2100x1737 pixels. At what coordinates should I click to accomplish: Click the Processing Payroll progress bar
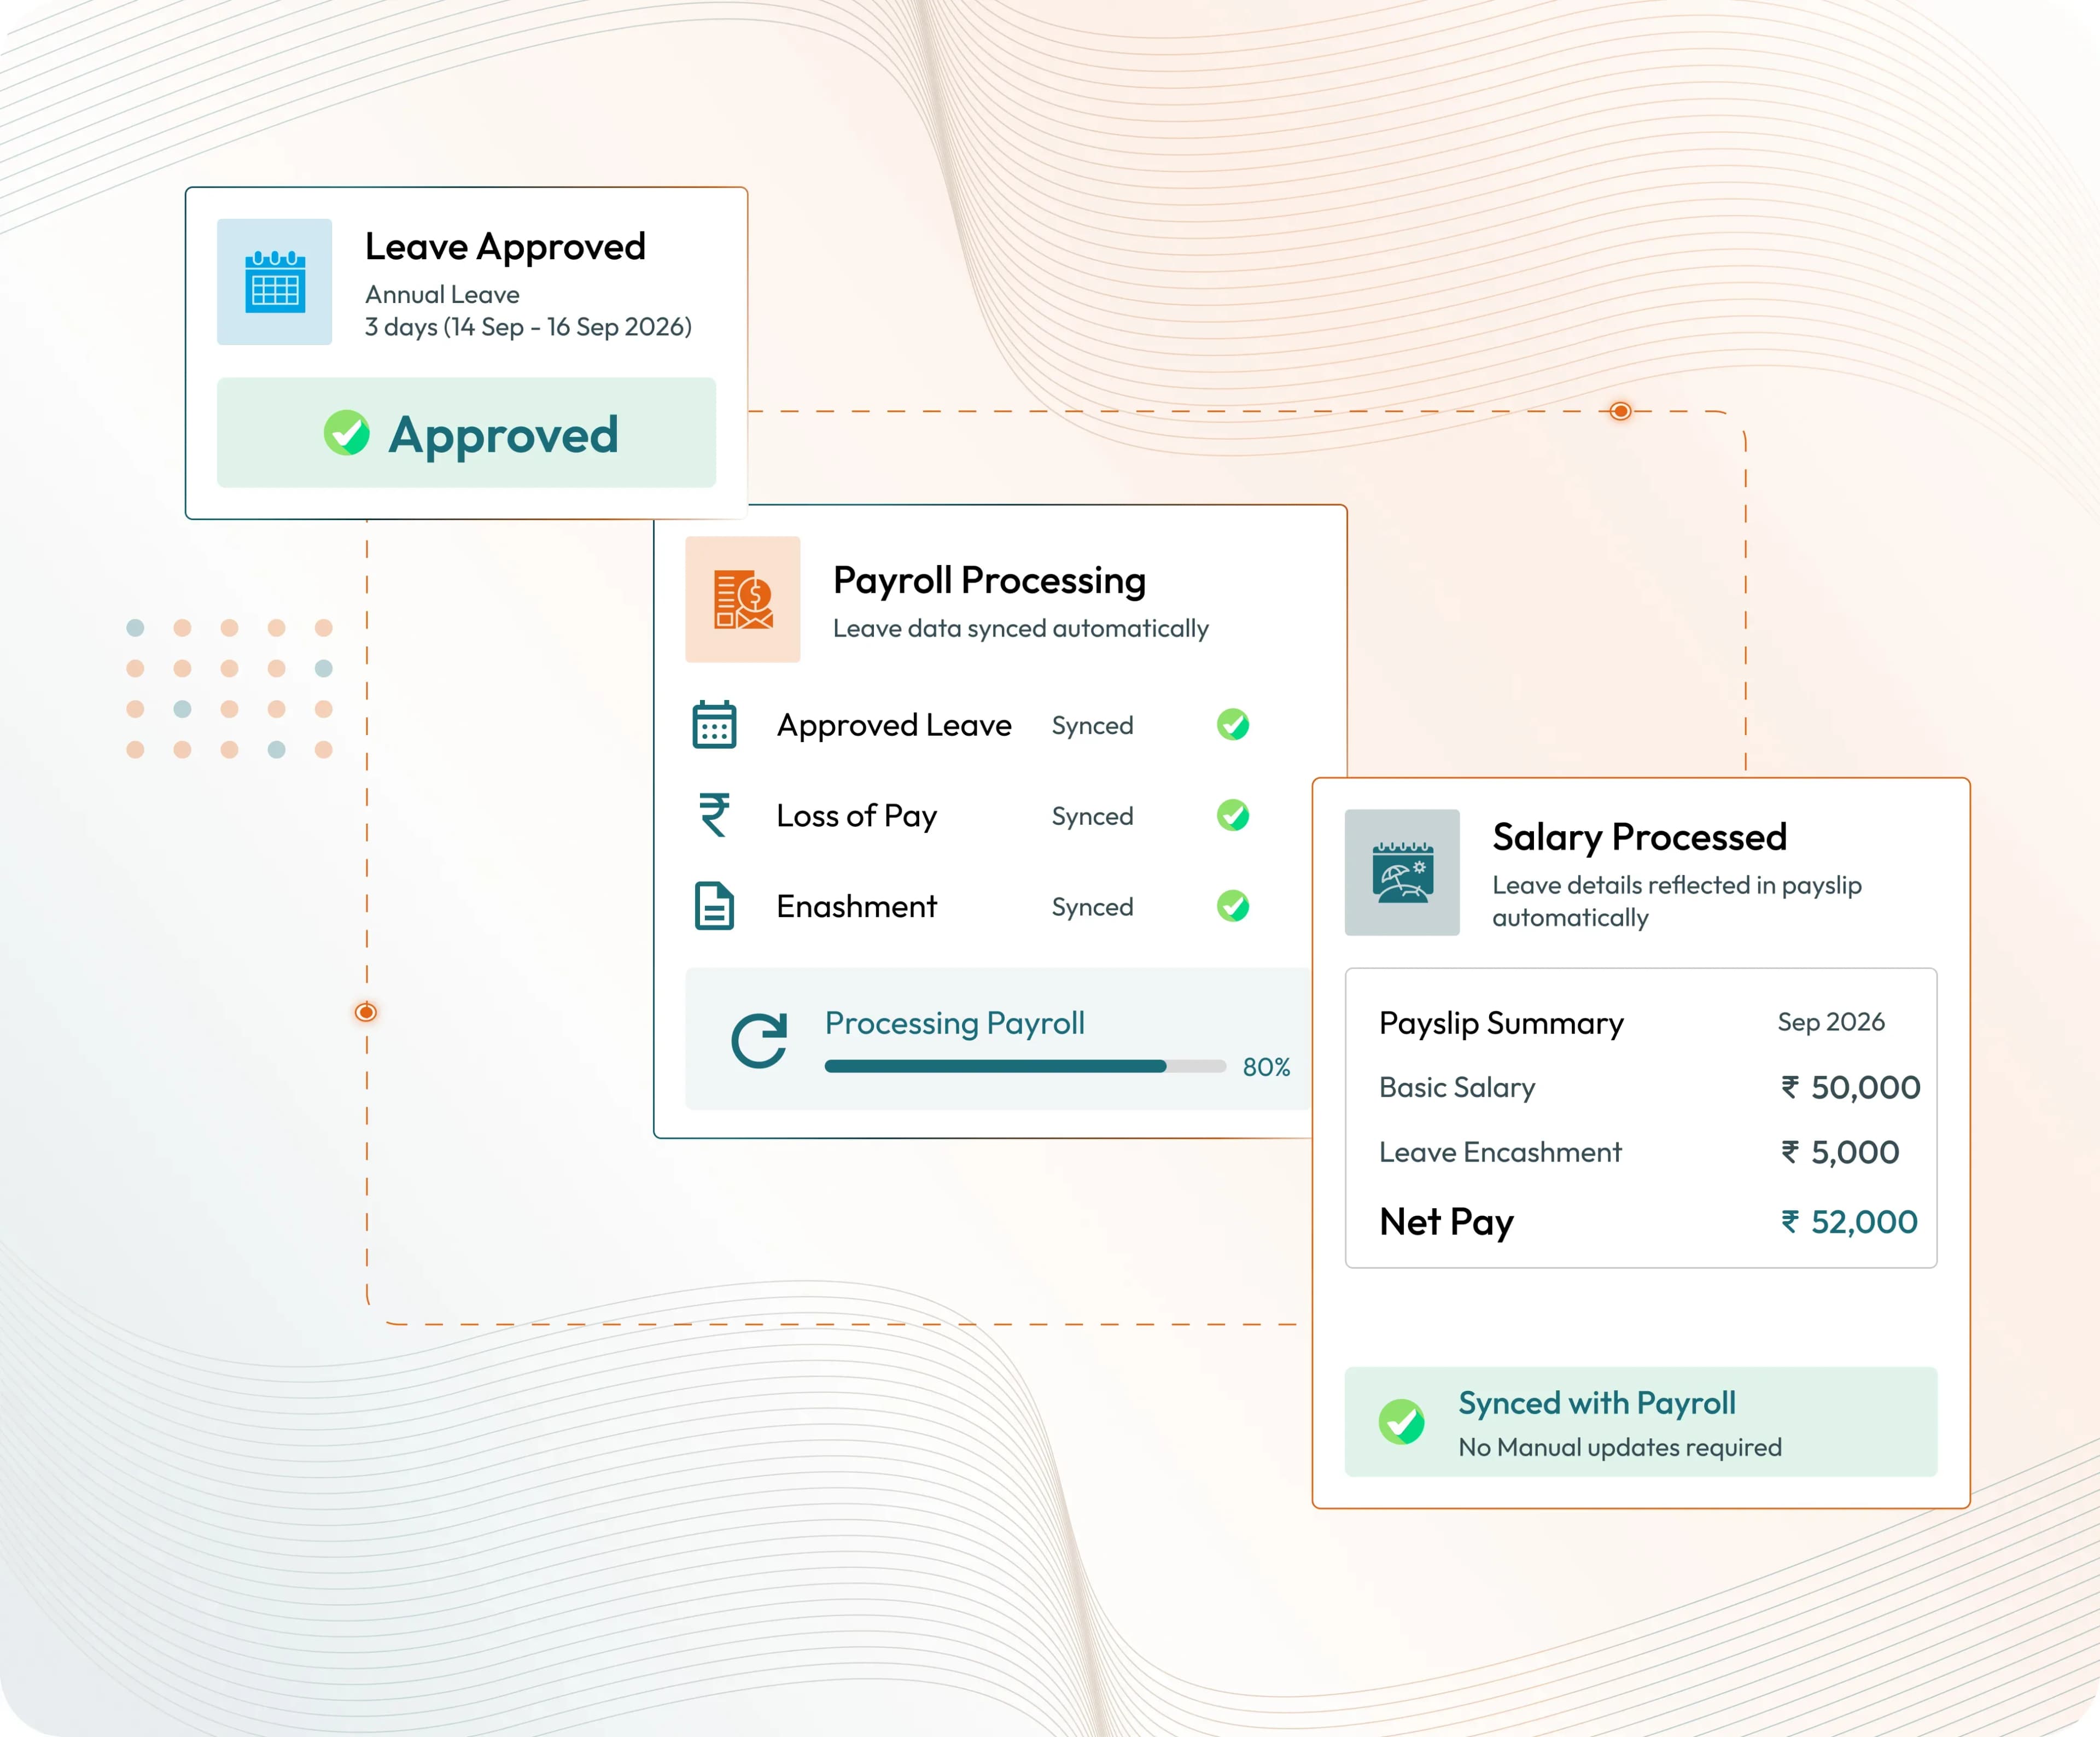(x=1025, y=1067)
